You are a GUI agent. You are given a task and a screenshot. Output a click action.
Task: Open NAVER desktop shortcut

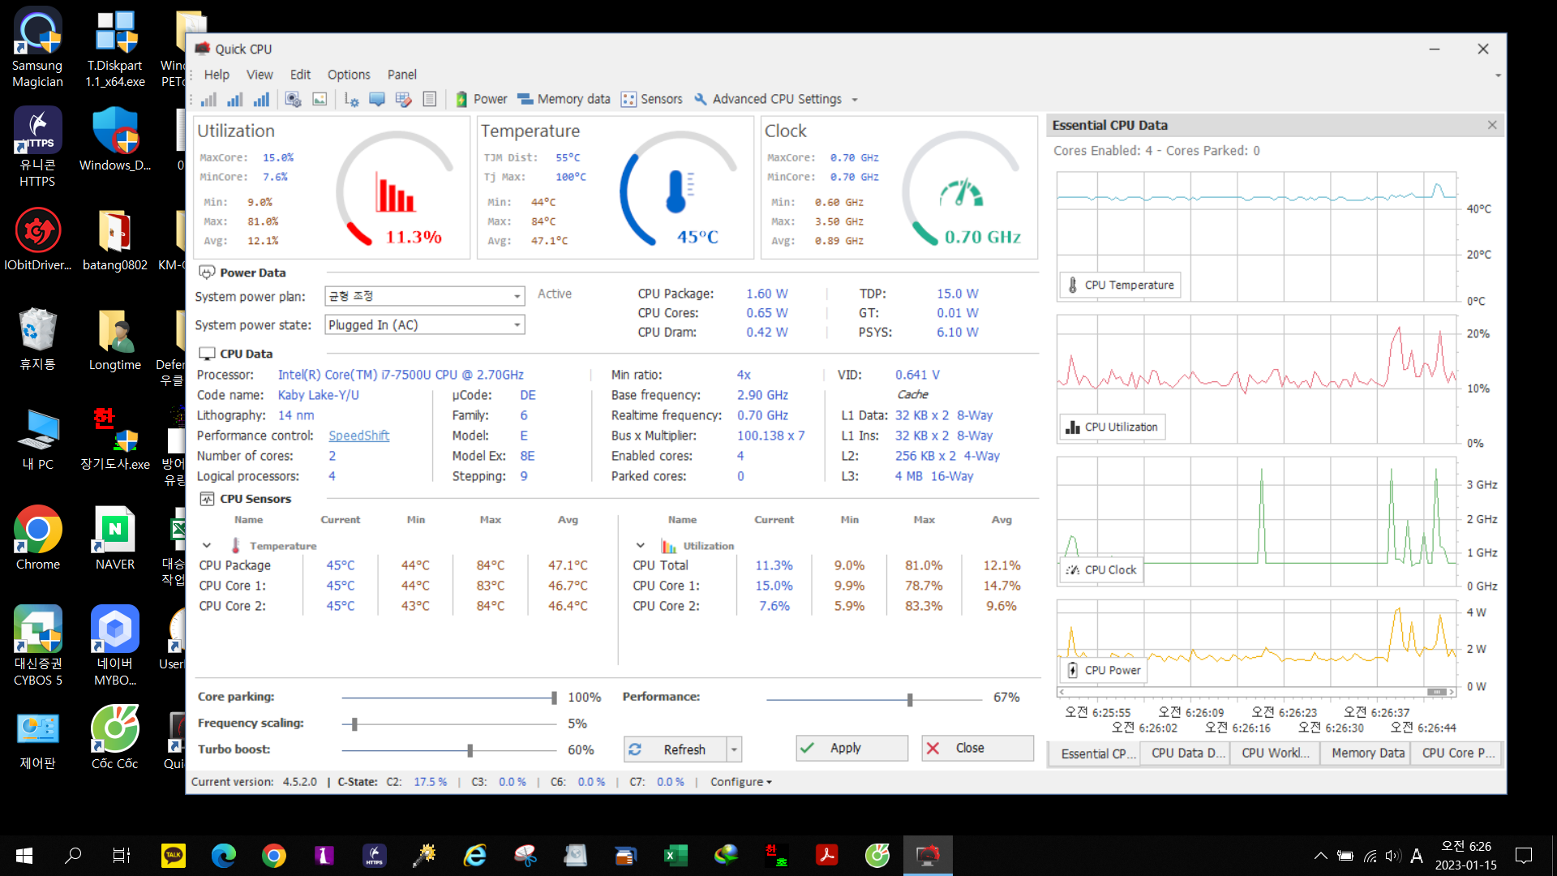point(115,539)
